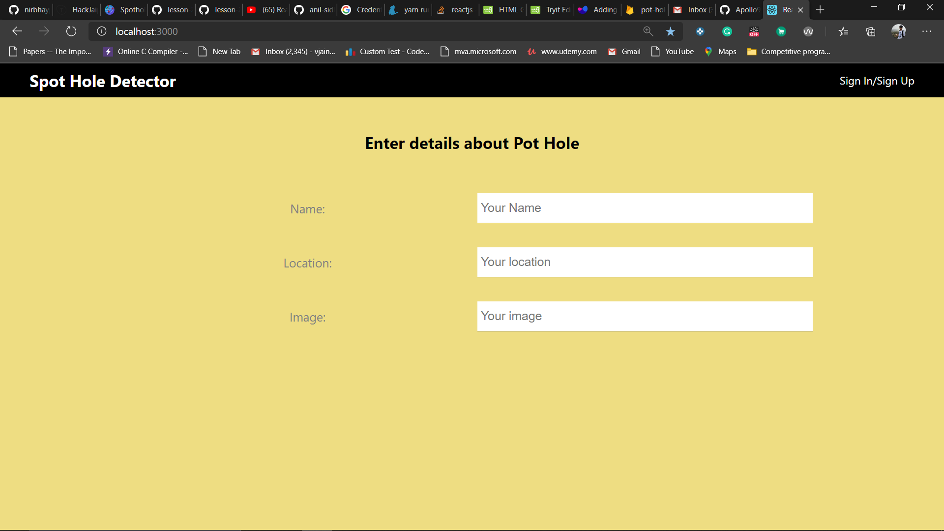944x531 pixels.
Task: Open the browser settings three-dots menu
Action: pos(927,31)
